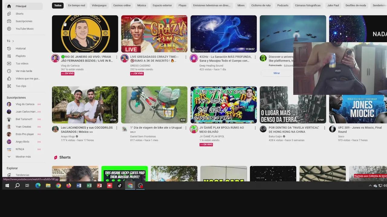Open Excel from the taskbar
Viewport: 387px width, 217px height.
click(x=89, y=186)
